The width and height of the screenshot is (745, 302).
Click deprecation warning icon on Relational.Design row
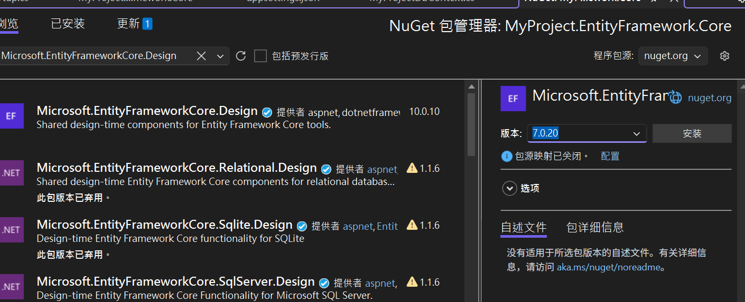(412, 168)
